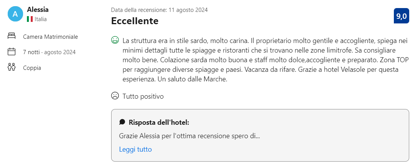Expand the hotel reply with Leggi tutto
Viewport: 415px width, 167px height.
click(135, 149)
